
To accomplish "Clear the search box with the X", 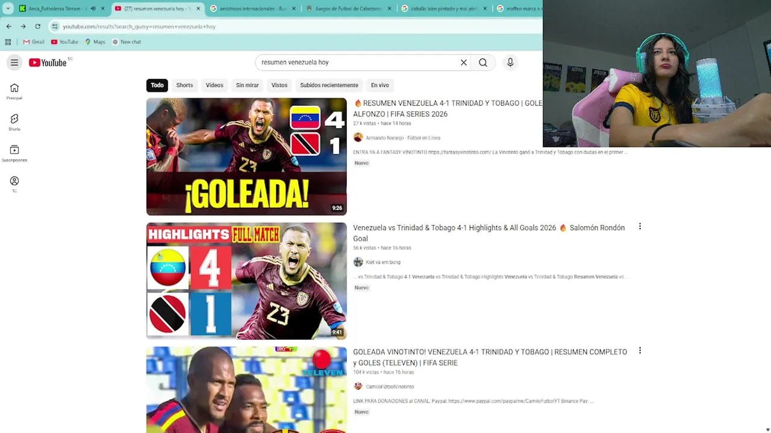I will (x=464, y=63).
